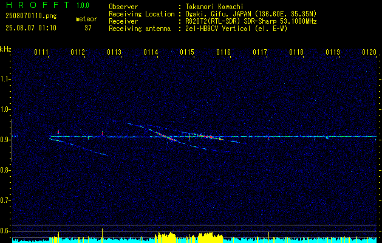The image size is (382, 243).
Task: Click the 0116 time marker
Action: coord(223,52)
